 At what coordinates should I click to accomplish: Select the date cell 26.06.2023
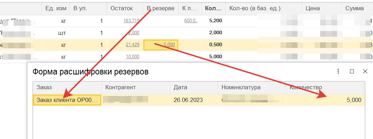pos(194,100)
